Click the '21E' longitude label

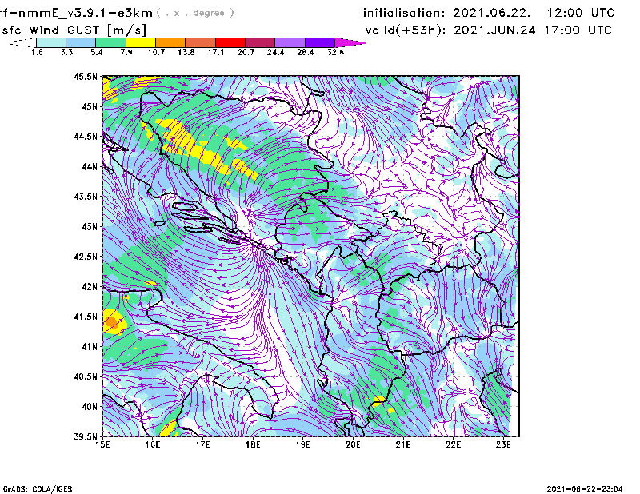coord(403,444)
